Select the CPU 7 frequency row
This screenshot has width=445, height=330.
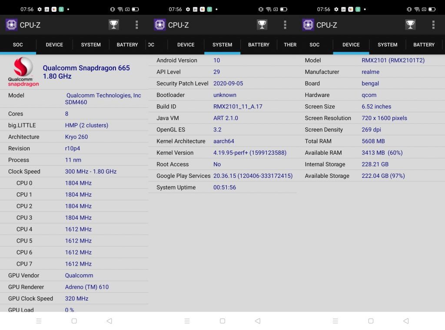click(x=74, y=264)
